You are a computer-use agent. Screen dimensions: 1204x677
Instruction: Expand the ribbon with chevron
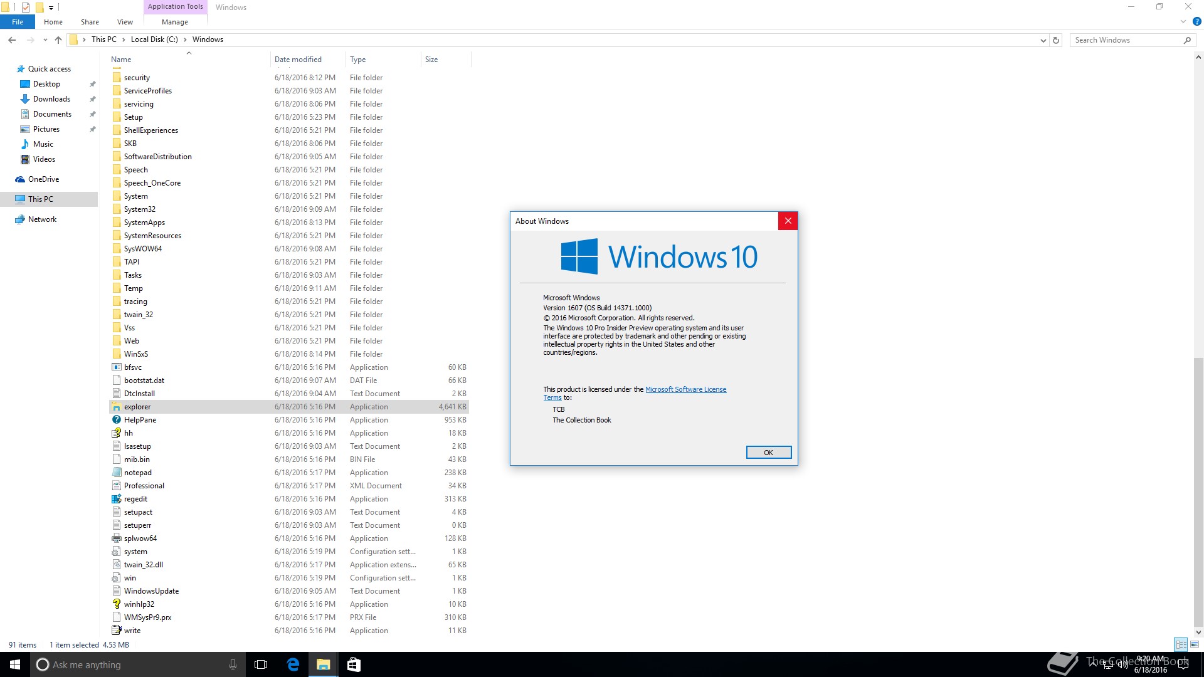(x=1183, y=21)
